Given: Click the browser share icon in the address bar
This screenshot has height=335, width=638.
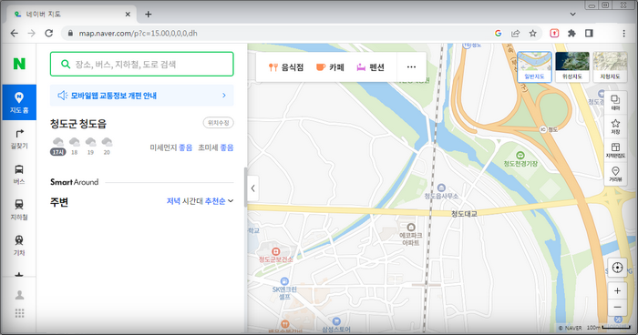Looking at the screenshot, I should coord(516,34).
